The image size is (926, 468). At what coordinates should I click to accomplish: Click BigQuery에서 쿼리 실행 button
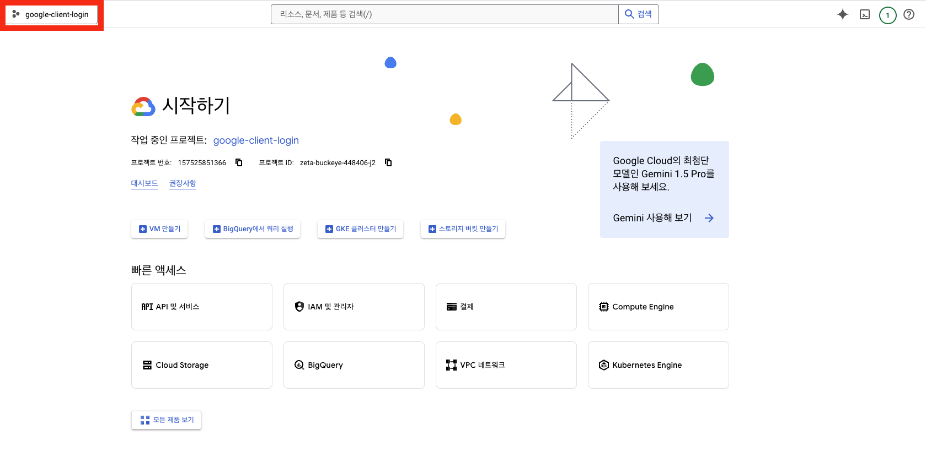coord(253,229)
